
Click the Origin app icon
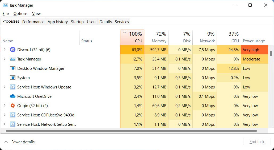coord(12,106)
